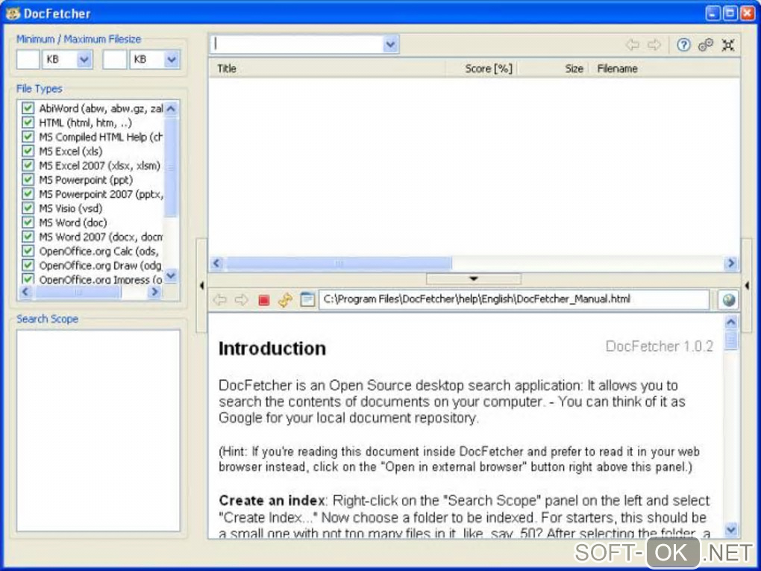Click the preview panel forward arrow

[241, 299]
